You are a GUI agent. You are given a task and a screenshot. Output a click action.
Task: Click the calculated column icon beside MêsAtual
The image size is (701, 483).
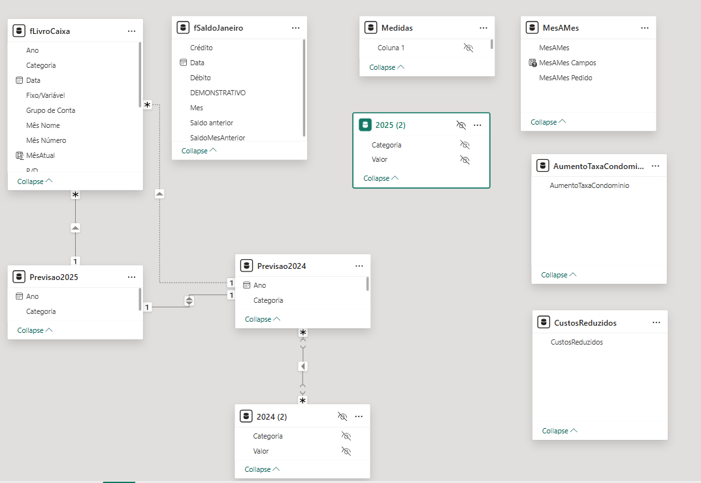coord(20,155)
